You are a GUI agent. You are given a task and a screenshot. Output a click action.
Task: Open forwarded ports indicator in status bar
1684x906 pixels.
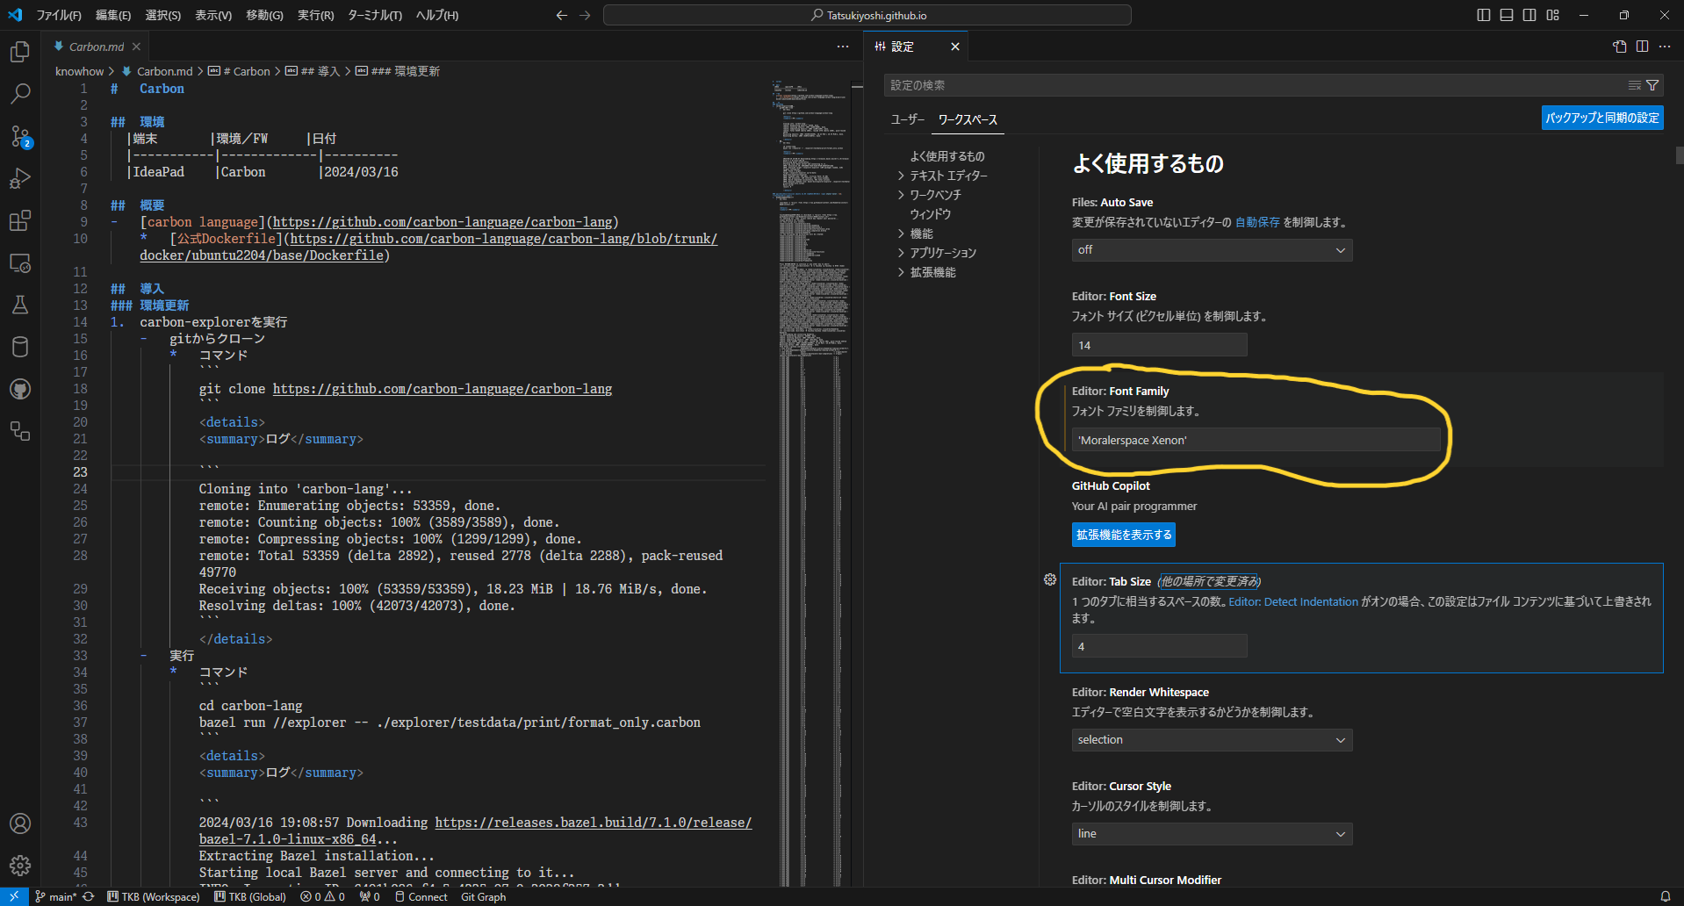(370, 896)
